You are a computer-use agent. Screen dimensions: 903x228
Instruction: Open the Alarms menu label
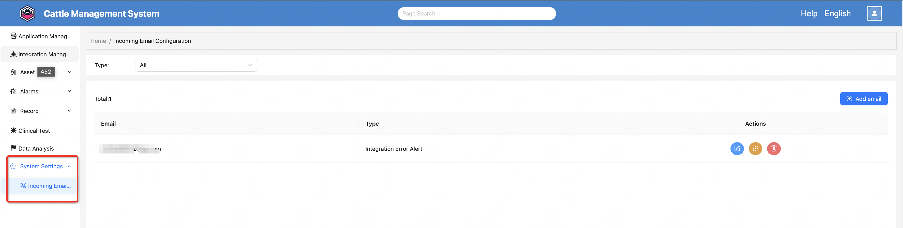[29, 91]
